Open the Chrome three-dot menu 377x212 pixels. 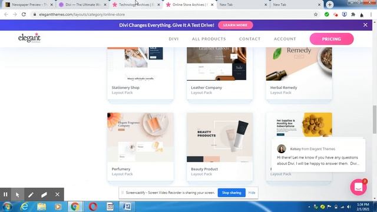(x=371, y=15)
